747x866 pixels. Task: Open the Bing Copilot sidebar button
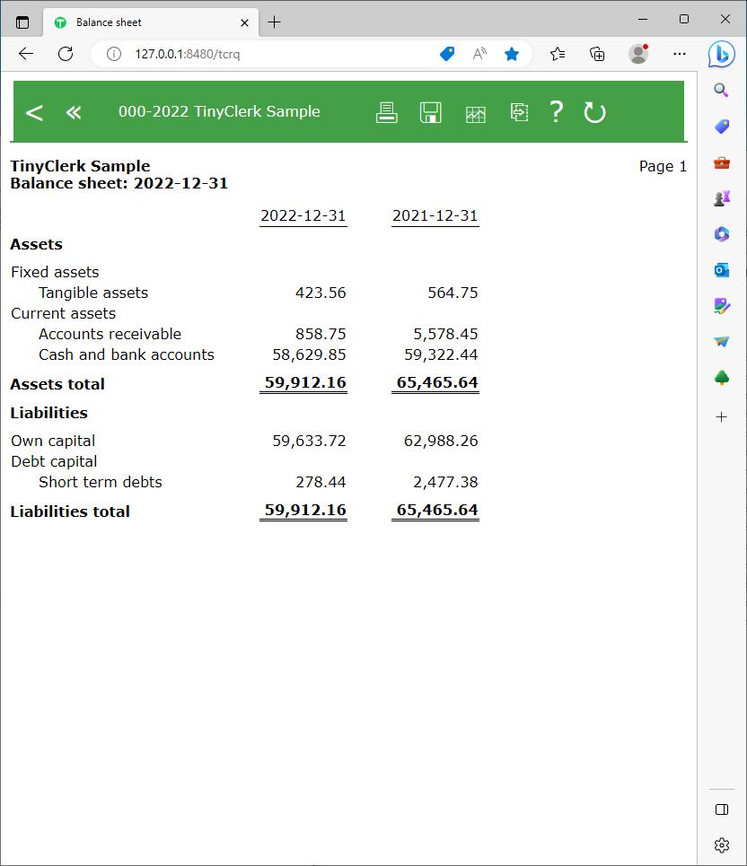coord(722,54)
